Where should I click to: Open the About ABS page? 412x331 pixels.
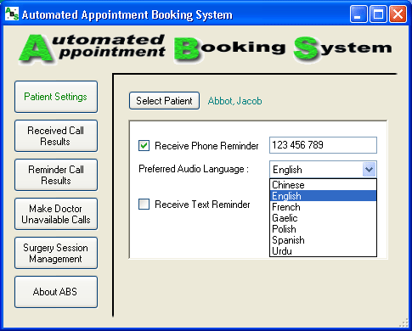coord(56,292)
